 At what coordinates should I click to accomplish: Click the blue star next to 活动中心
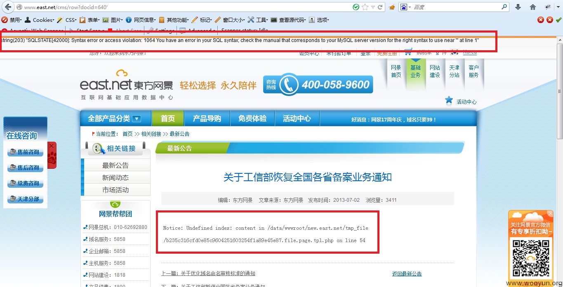pyautogui.click(x=449, y=100)
